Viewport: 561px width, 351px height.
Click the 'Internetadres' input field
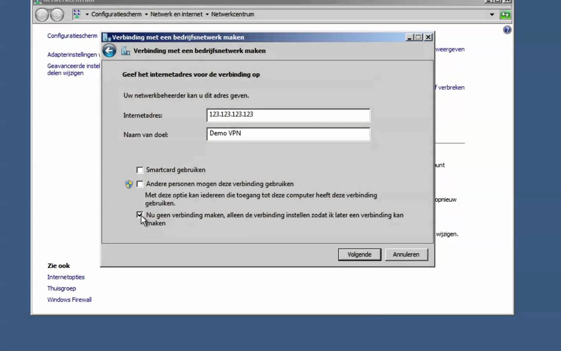(x=288, y=115)
